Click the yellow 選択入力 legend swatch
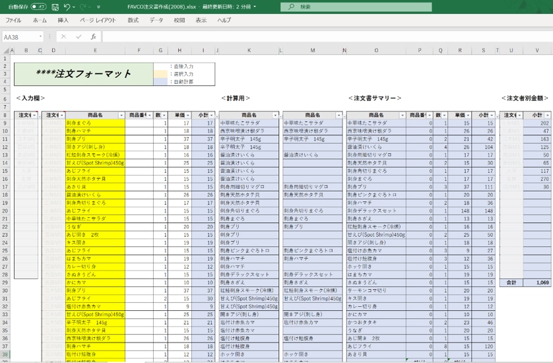The image size is (553, 363). [160, 74]
